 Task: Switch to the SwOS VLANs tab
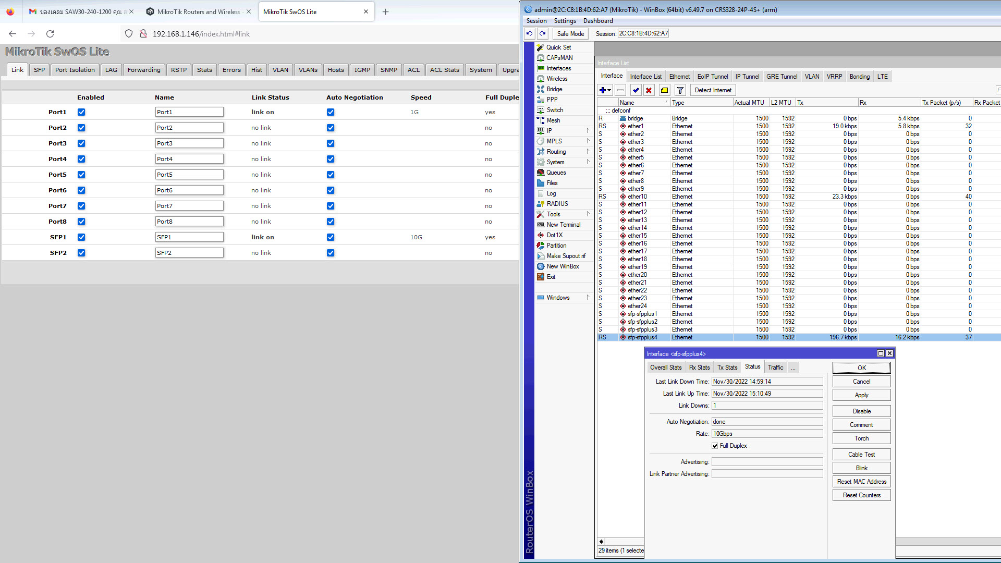(308, 70)
